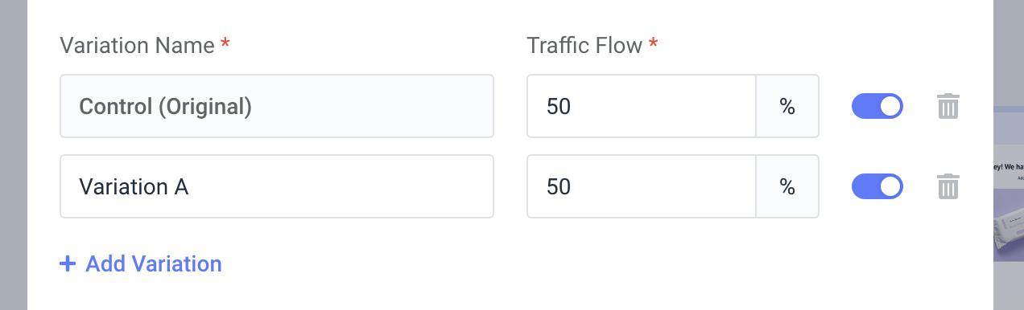
Task: Add a new variation via Add Variation
Action: point(141,263)
